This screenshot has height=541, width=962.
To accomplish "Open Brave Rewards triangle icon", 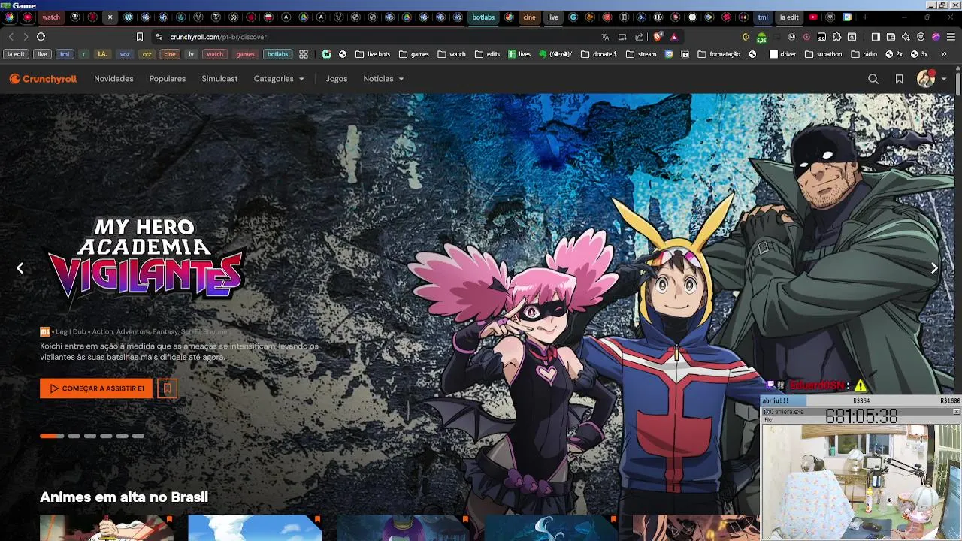I will pos(674,37).
